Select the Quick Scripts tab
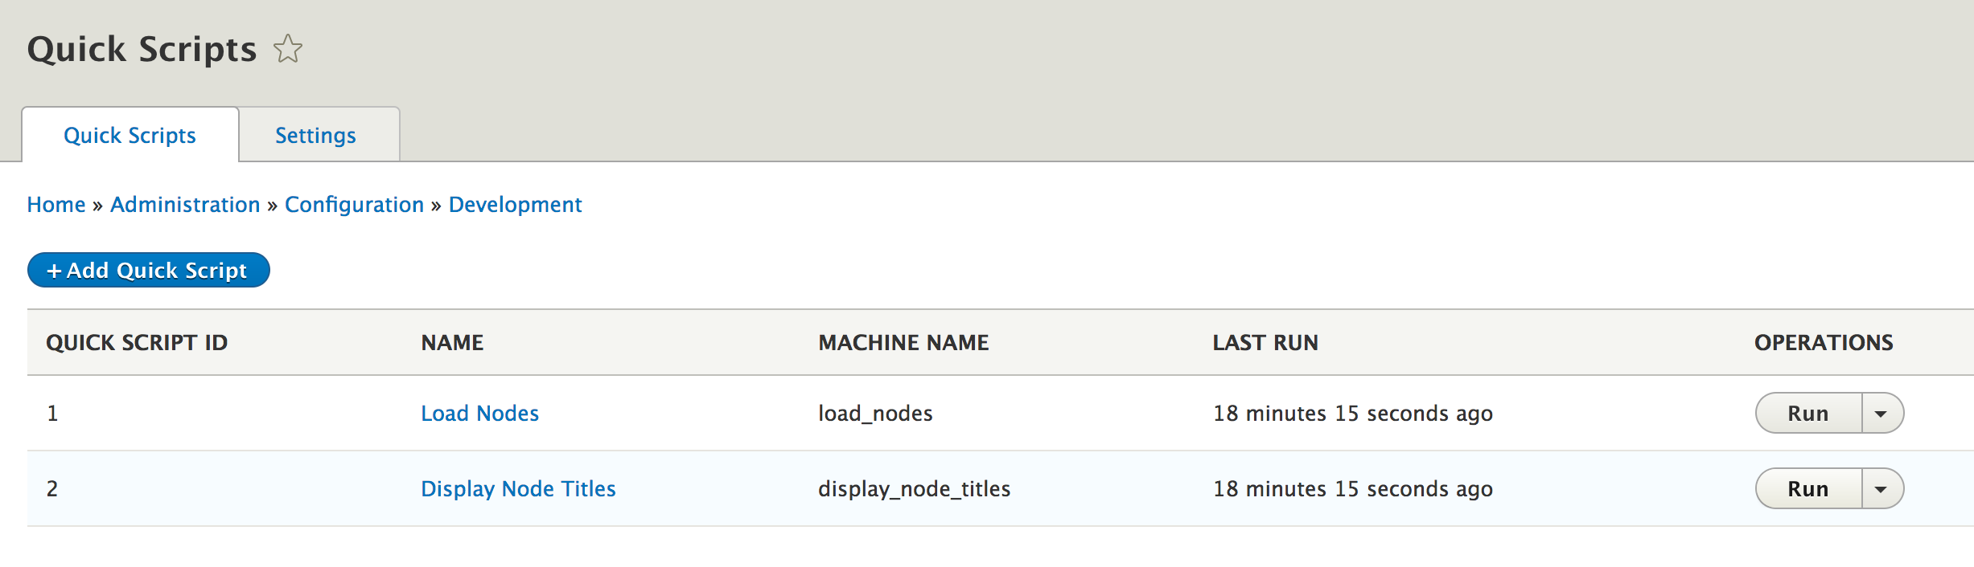1974x567 pixels. pyautogui.click(x=130, y=136)
